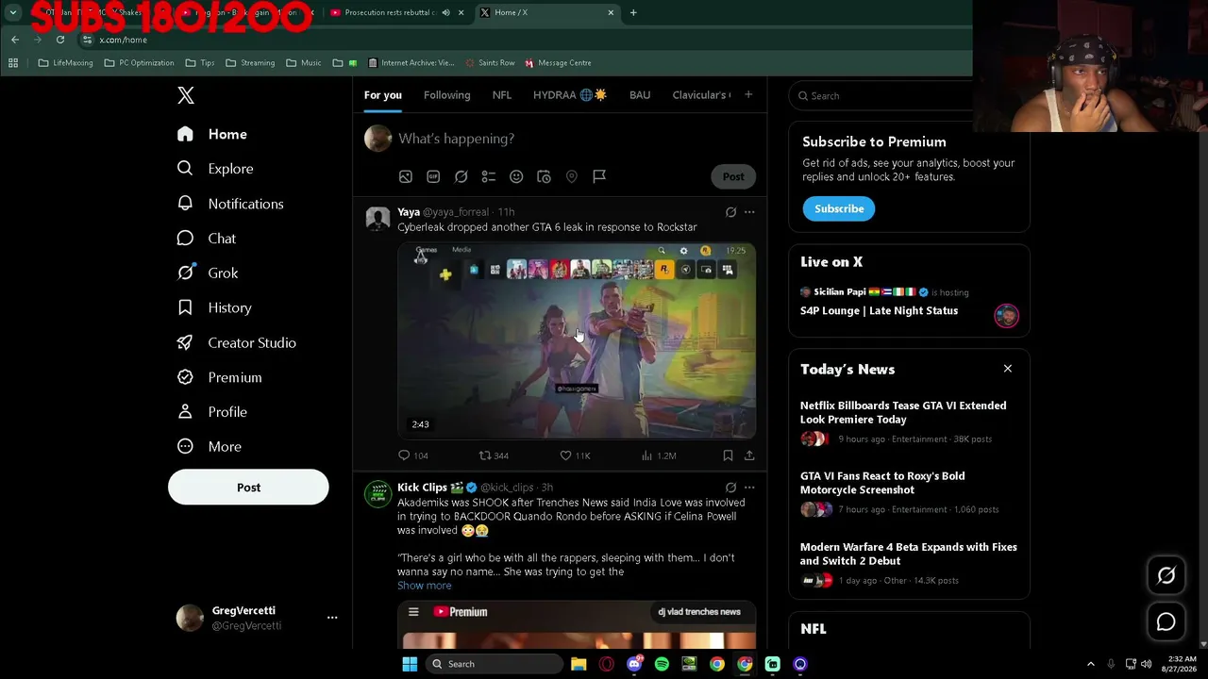The width and height of the screenshot is (1208, 679).
Task: Click the Post button in the composer
Action: point(733,176)
